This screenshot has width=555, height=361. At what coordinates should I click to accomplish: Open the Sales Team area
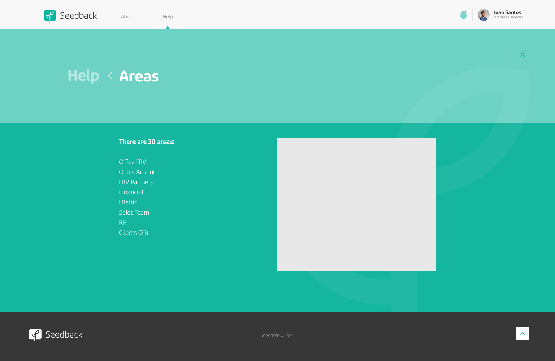pos(134,213)
